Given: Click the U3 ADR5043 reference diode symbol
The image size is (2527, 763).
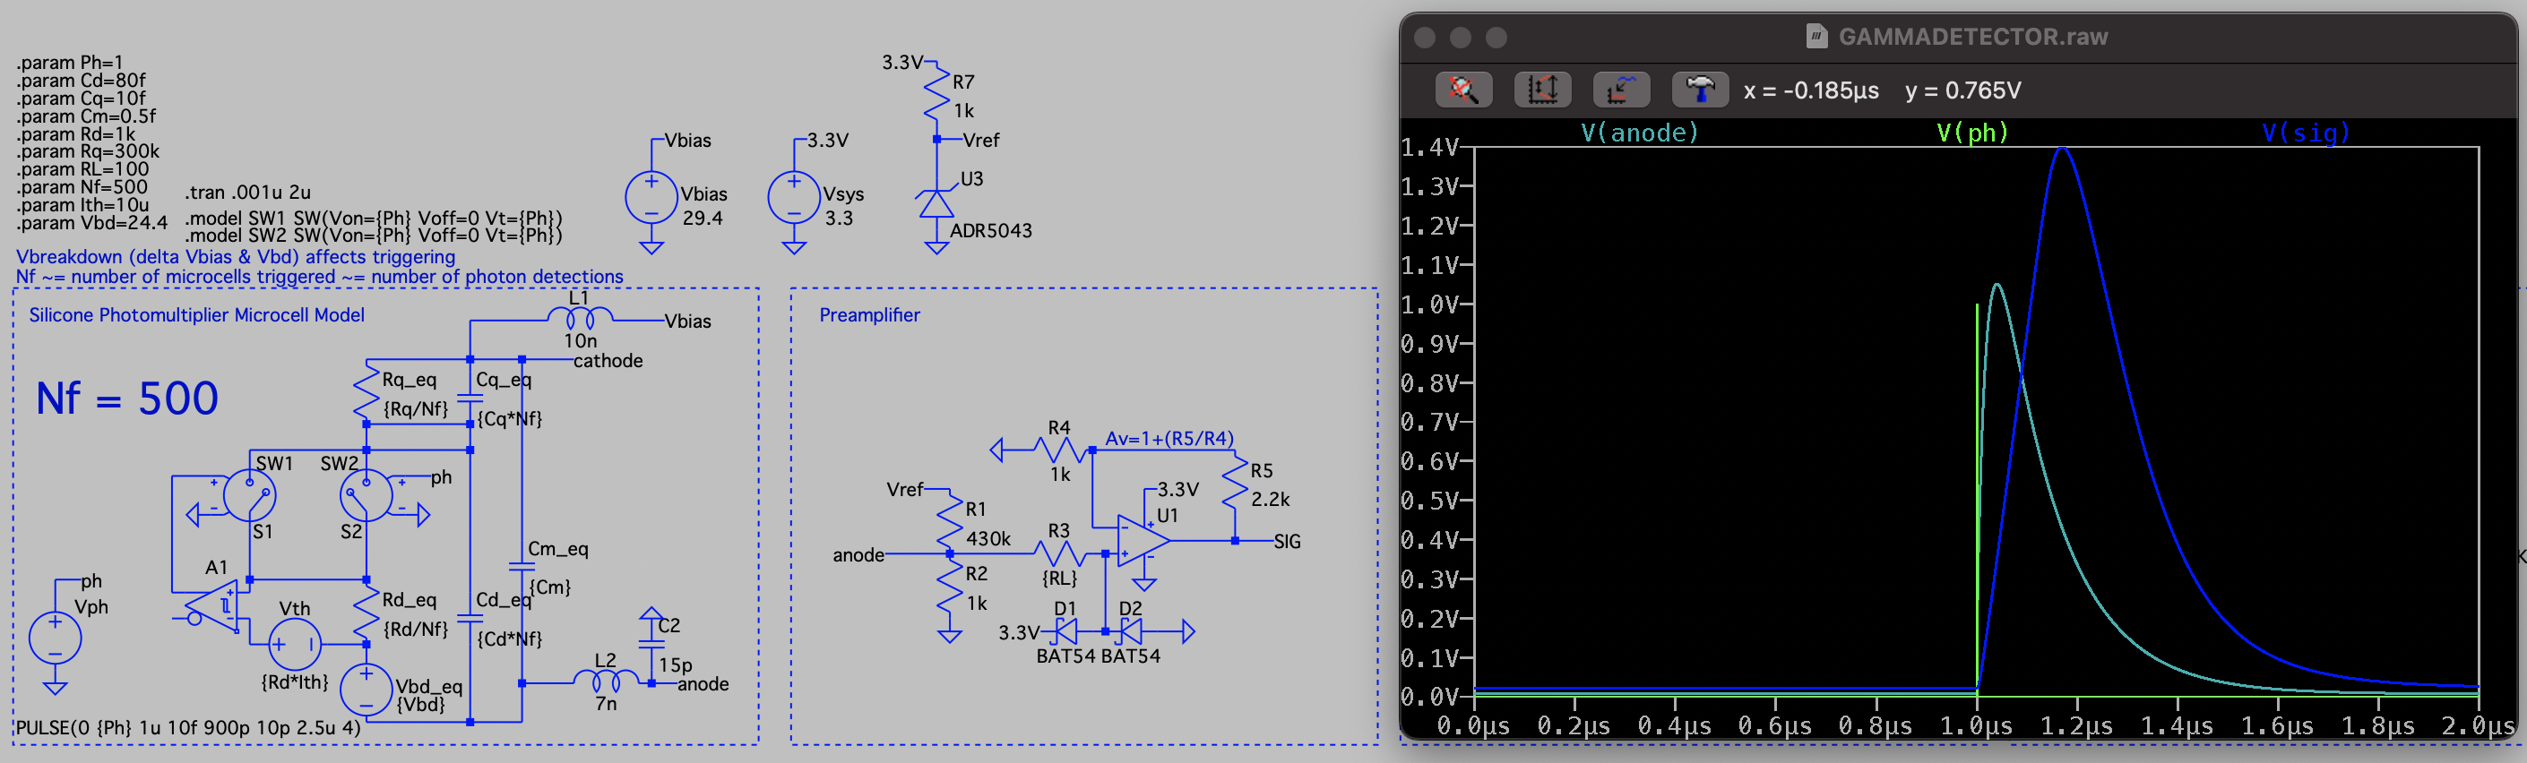Looking at the screenshot, I should pos(936,204).
